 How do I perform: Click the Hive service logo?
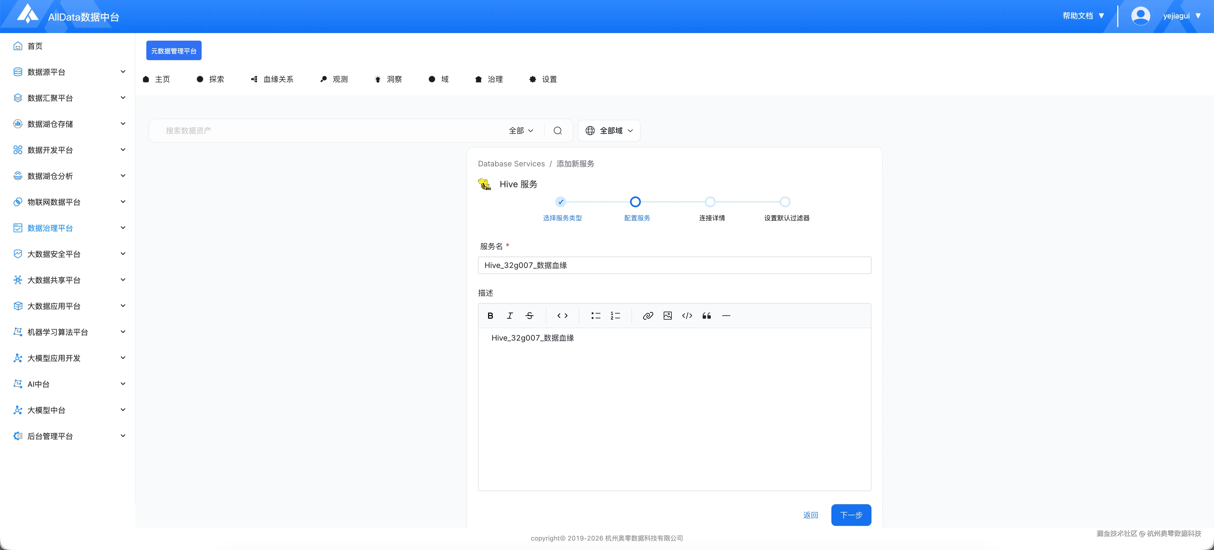pos(485,184)
